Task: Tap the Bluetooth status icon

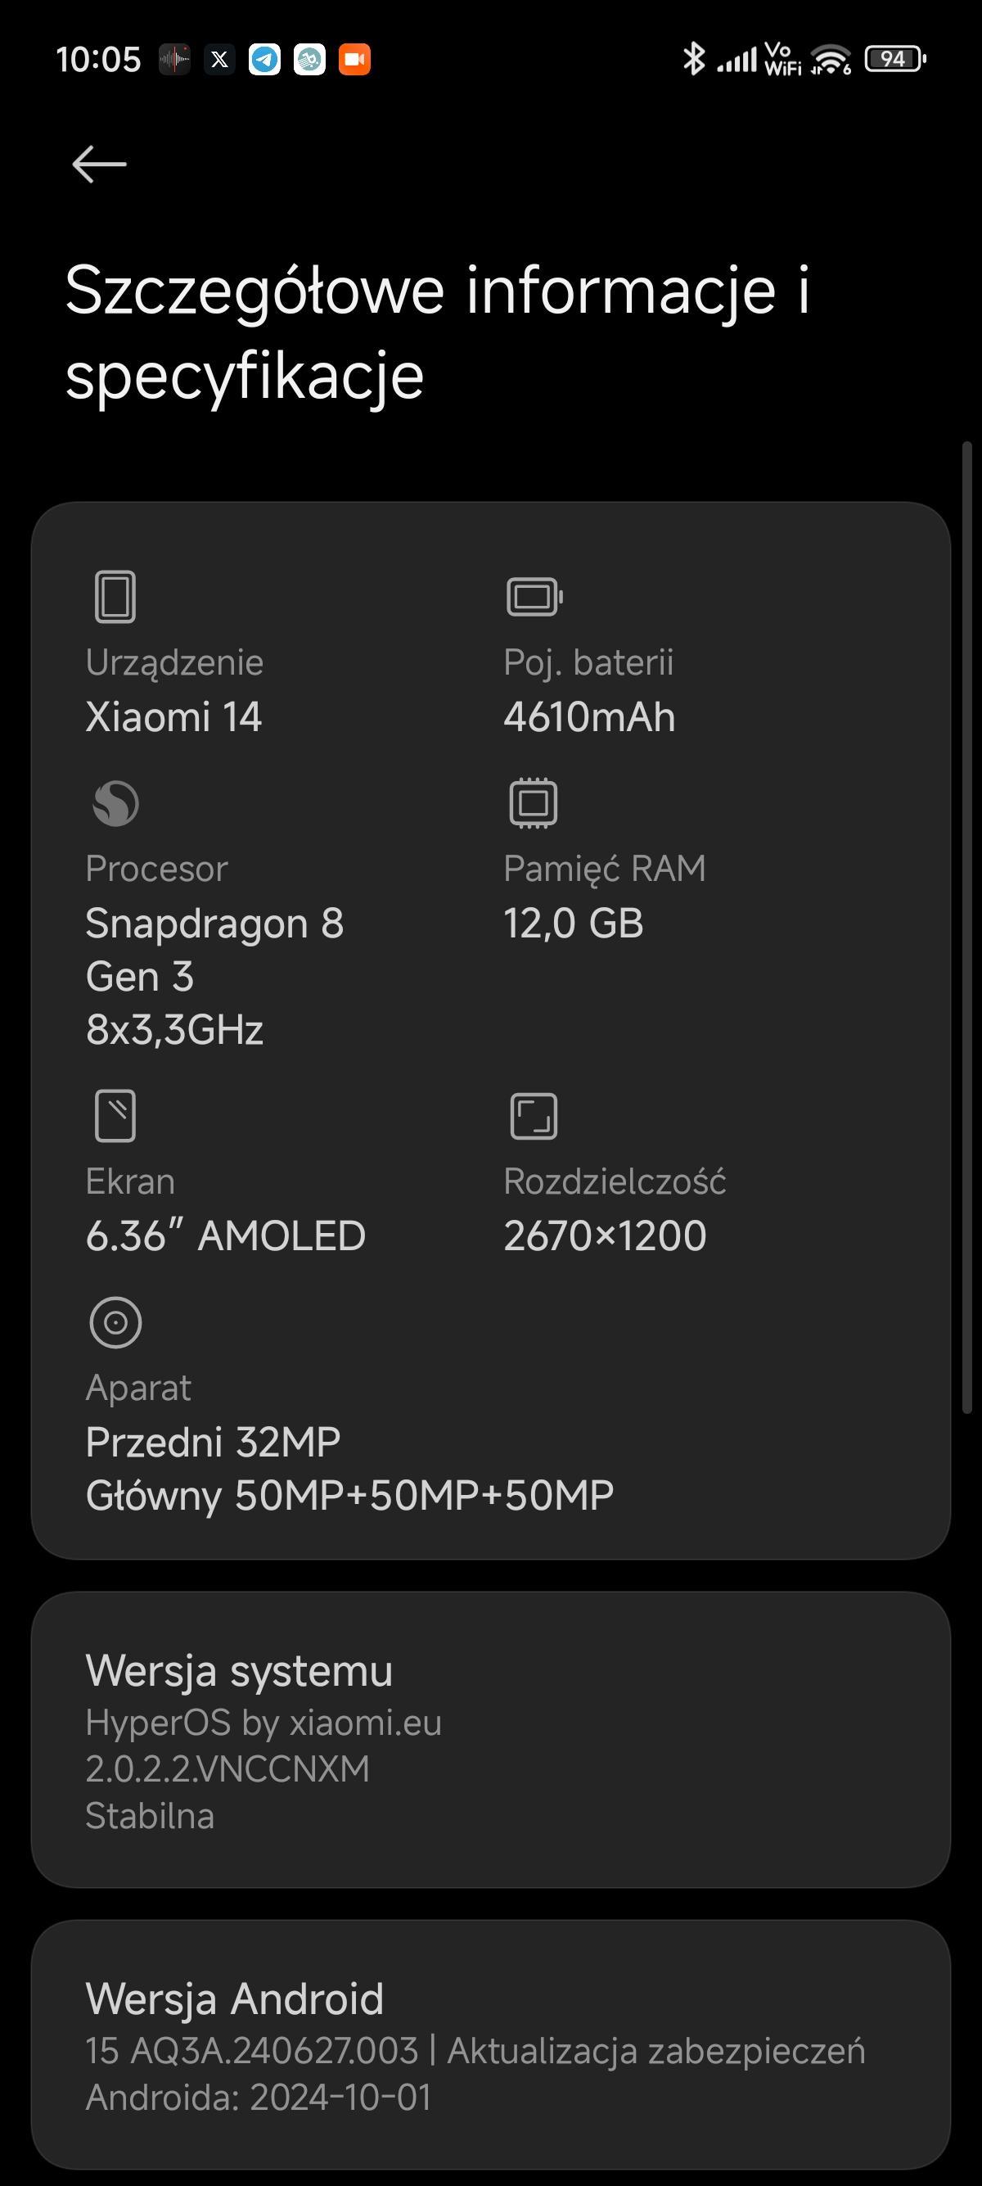Action: (694, 60)
